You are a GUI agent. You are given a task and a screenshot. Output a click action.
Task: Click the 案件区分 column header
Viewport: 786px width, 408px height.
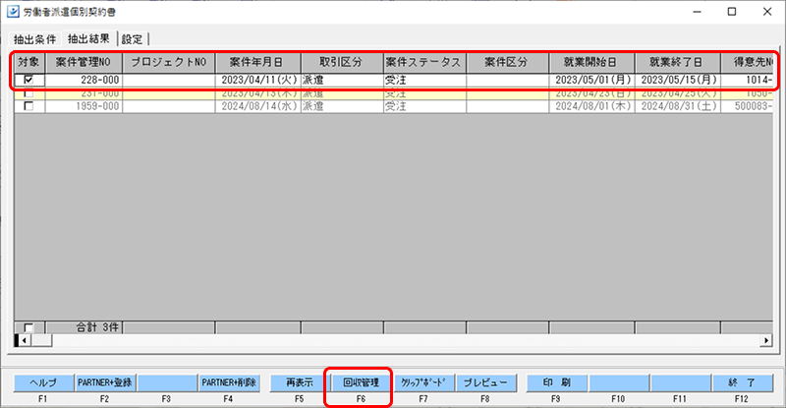coord(507,62)
